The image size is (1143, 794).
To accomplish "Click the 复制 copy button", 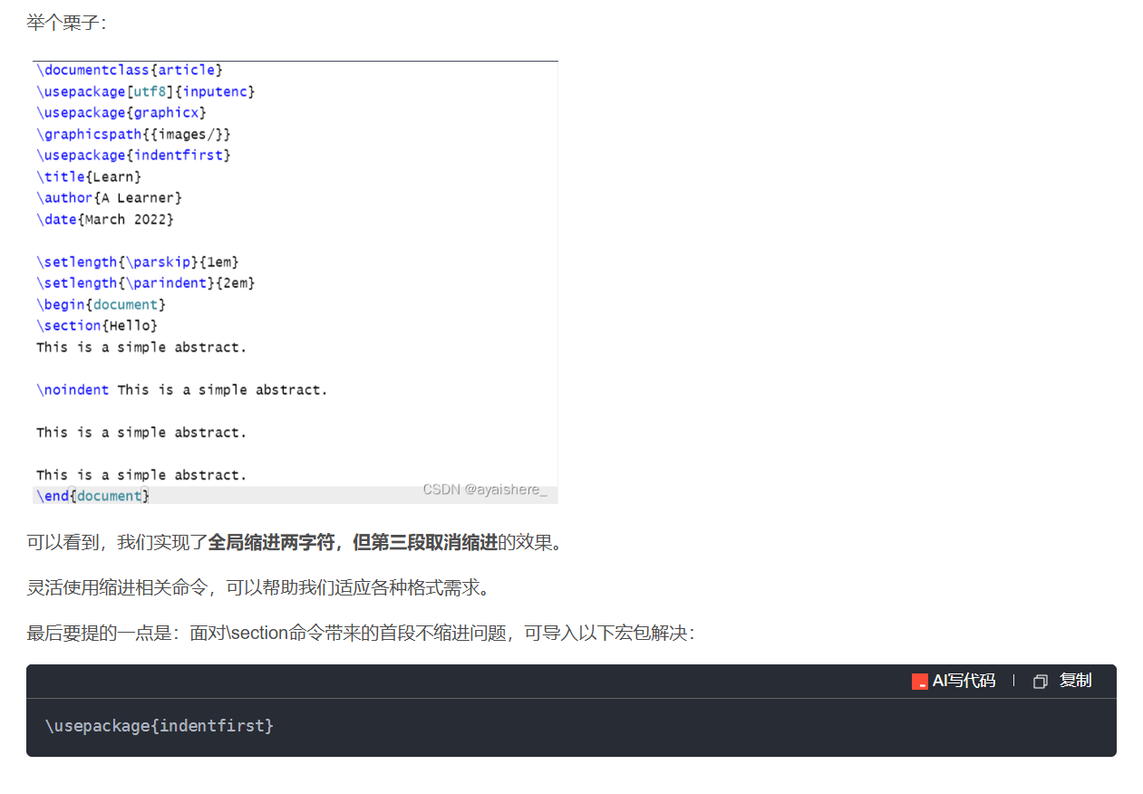I will click(1076, 681).
